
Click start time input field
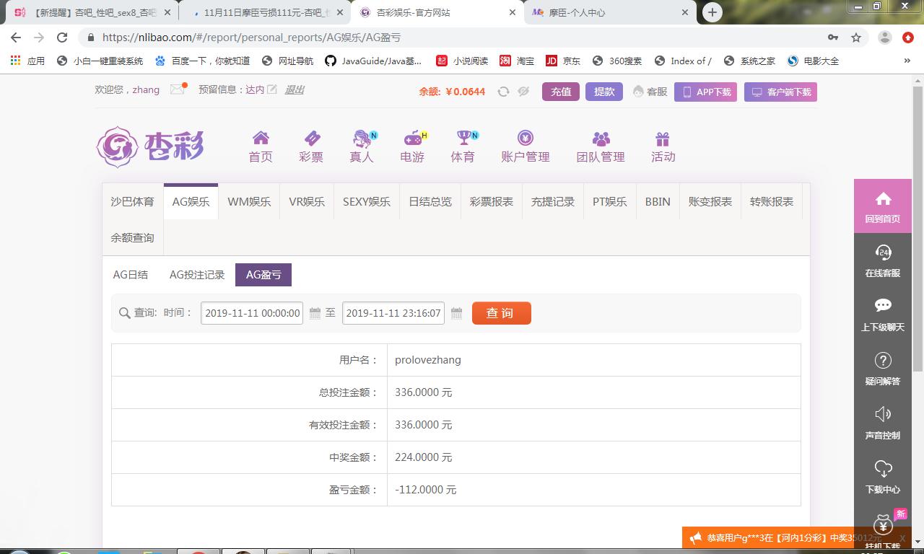252,313
